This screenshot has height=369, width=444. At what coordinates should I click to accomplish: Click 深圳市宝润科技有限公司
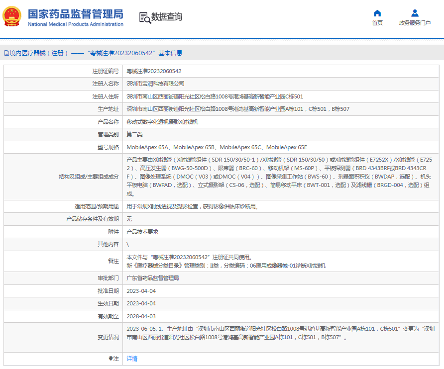[x=155, y=84]
